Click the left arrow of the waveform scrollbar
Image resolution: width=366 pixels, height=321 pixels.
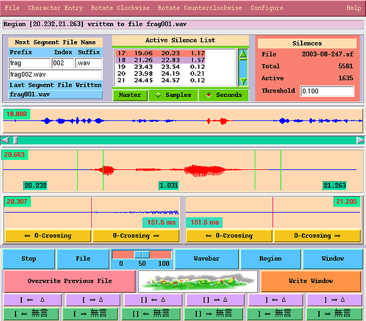[5, 141]
